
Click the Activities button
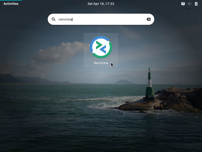click(x=11, y=4)
